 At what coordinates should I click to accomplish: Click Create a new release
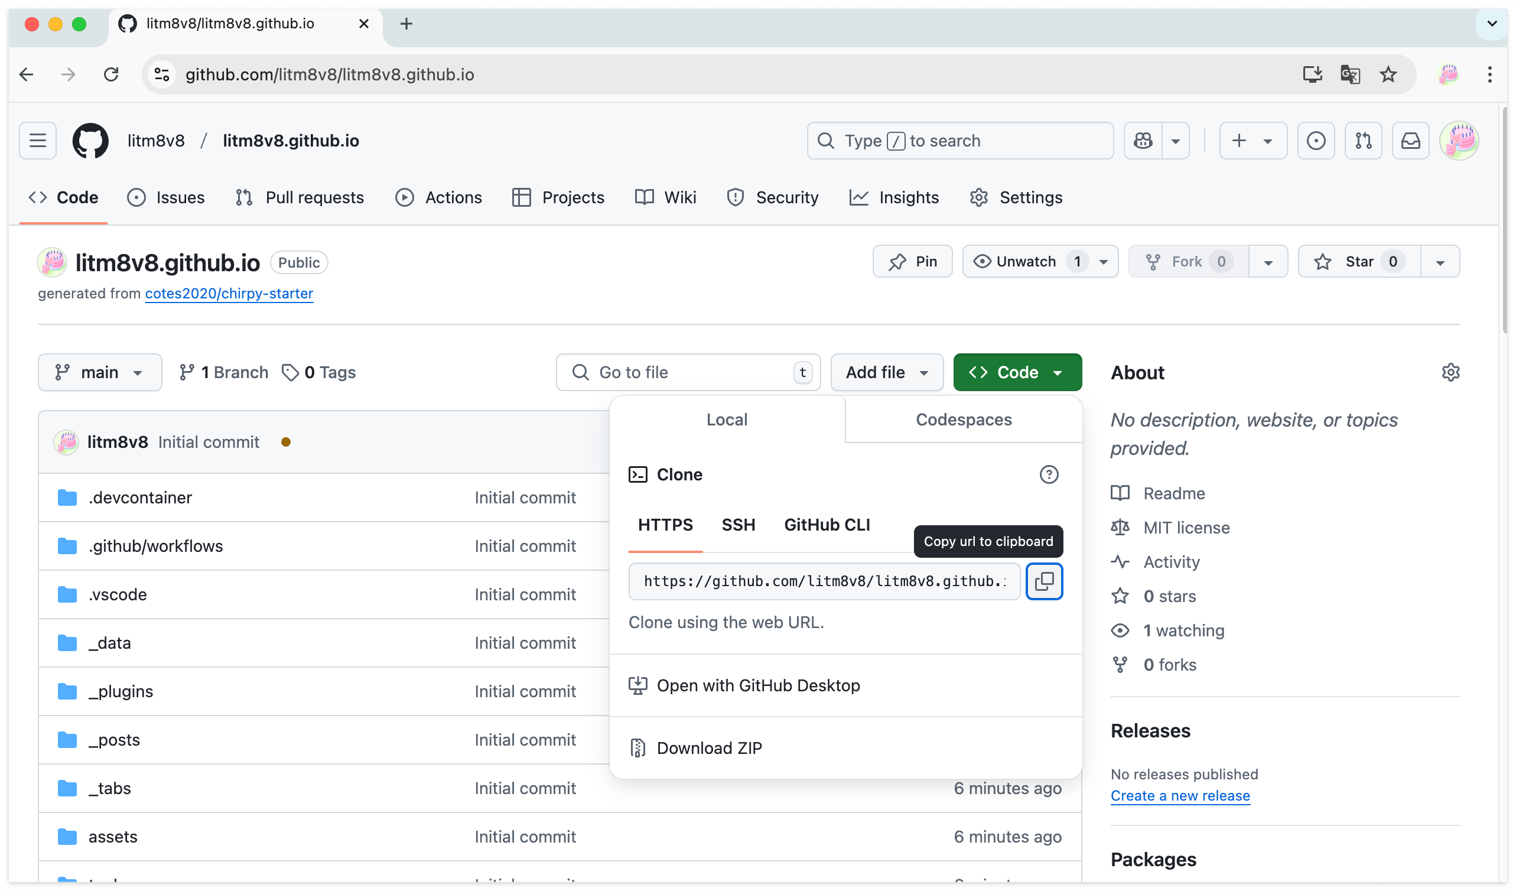pos(1180,795)
